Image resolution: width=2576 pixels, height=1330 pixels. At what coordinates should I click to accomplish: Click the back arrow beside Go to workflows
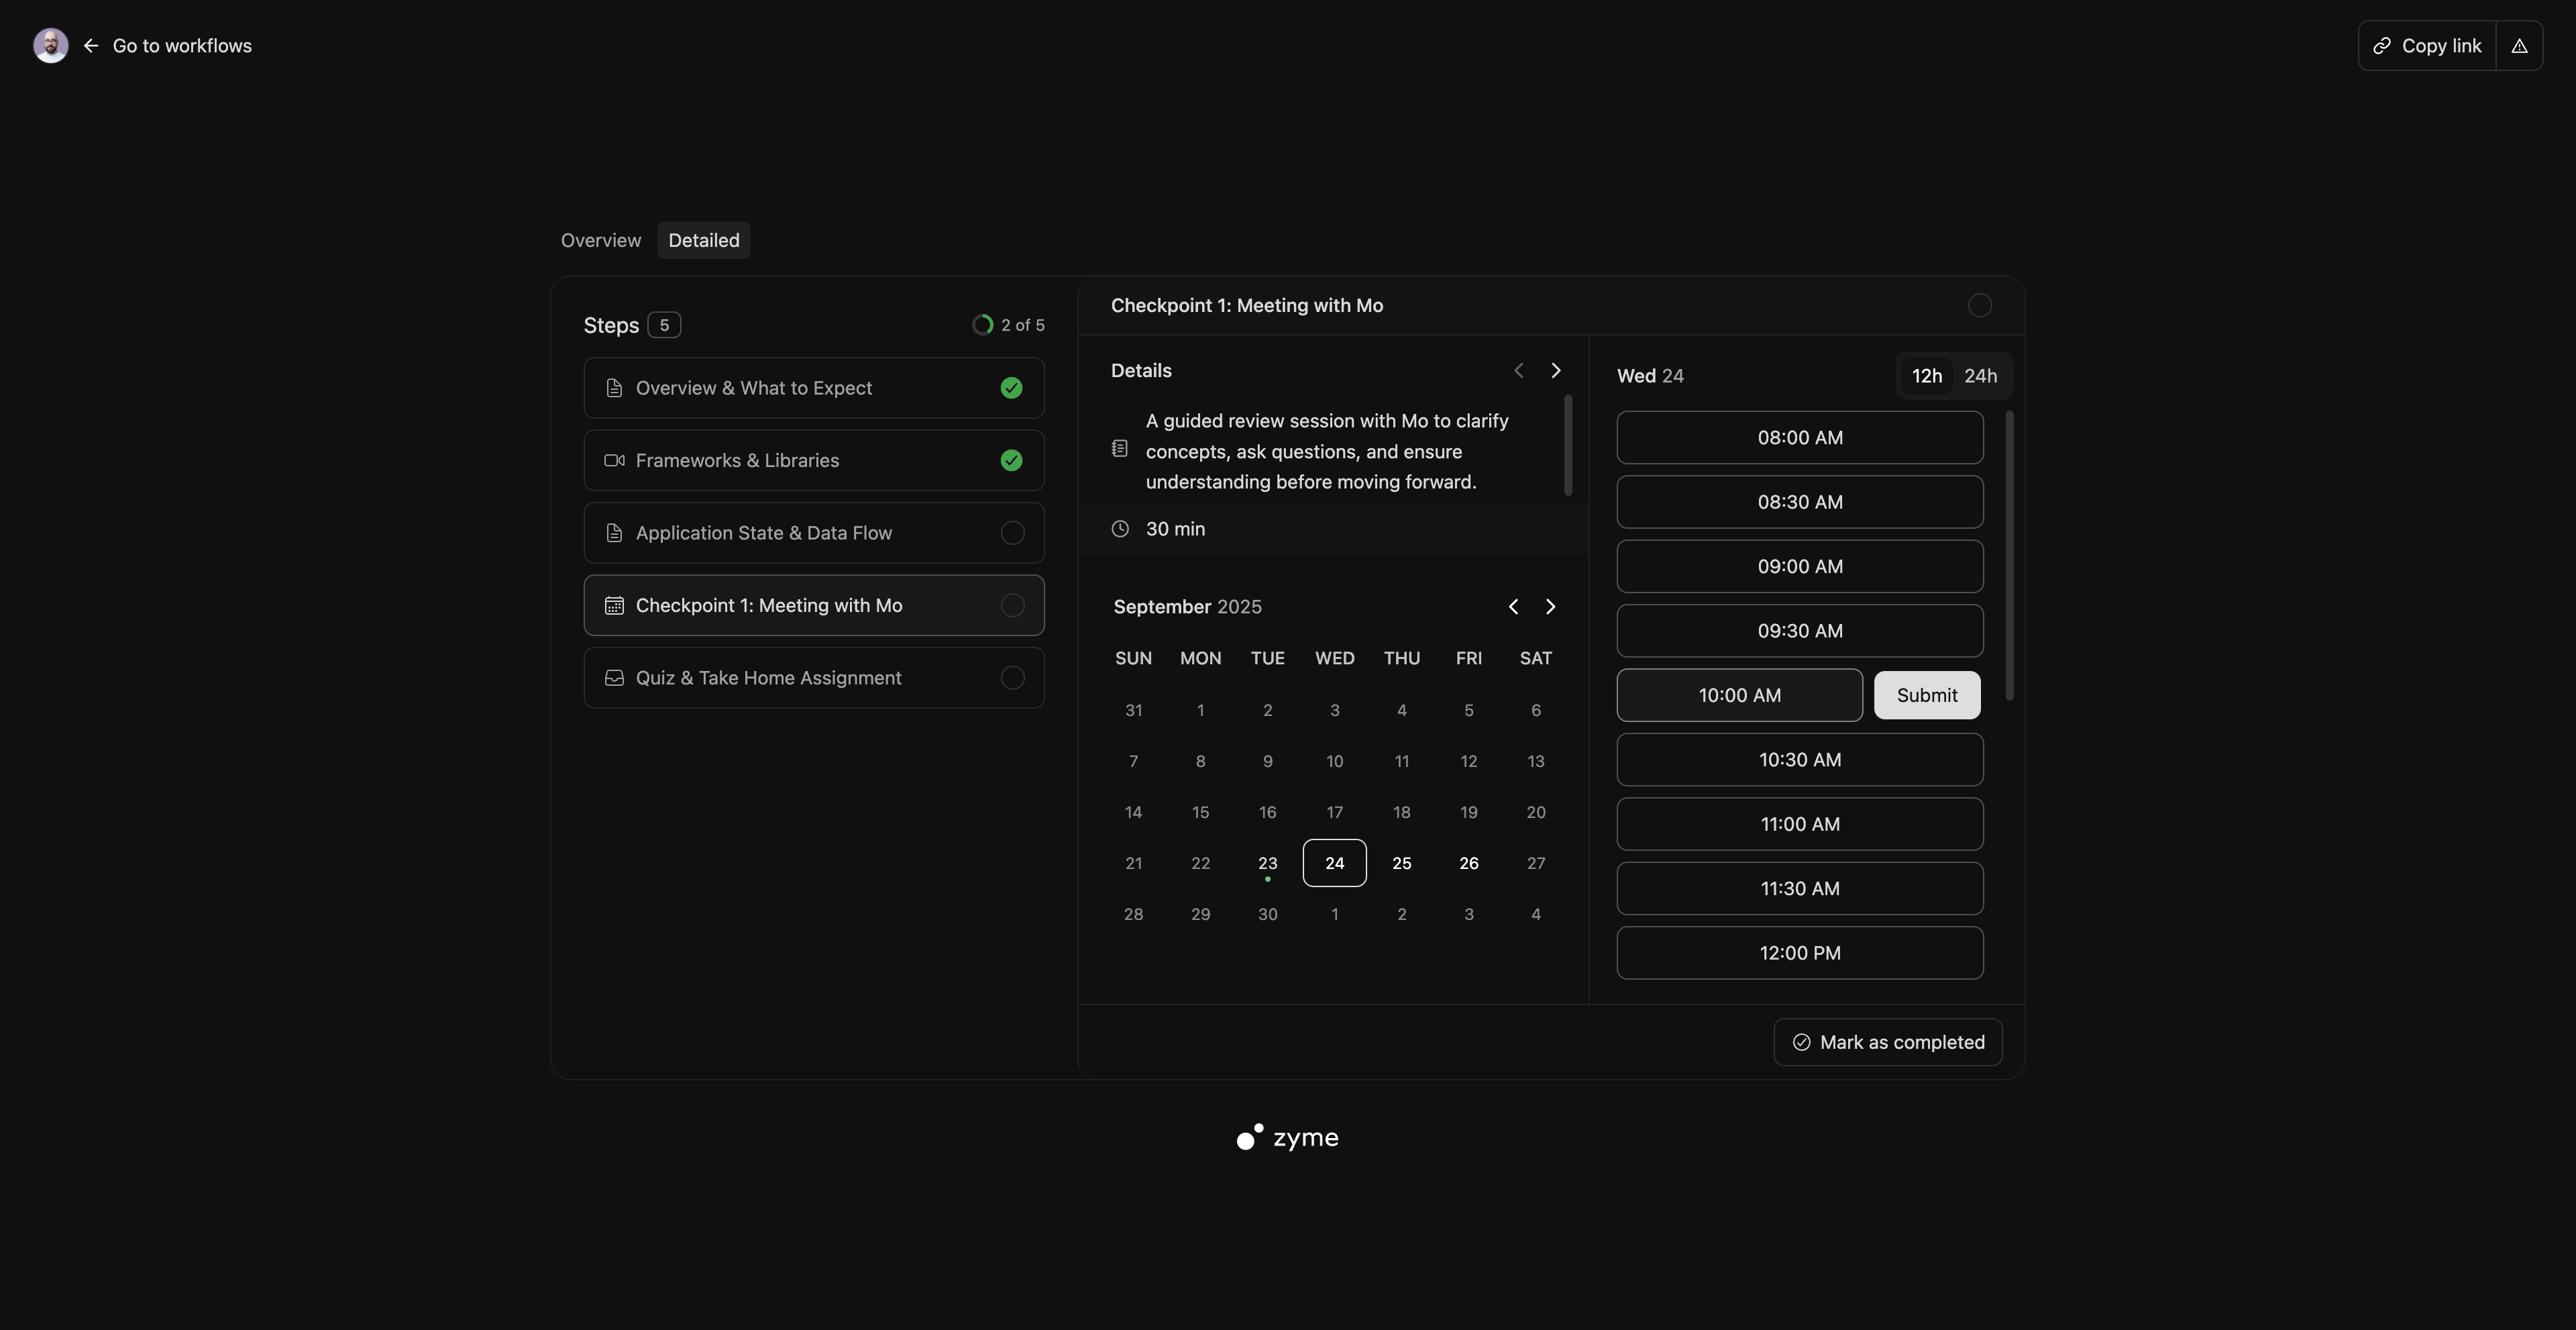pos(91,46)
